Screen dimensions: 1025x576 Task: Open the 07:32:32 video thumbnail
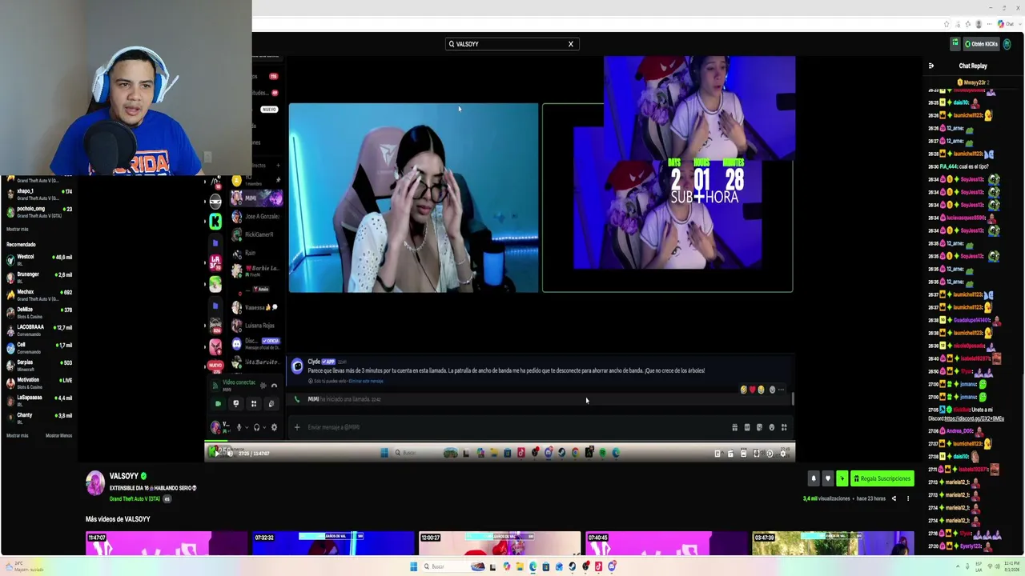[333, 544]
